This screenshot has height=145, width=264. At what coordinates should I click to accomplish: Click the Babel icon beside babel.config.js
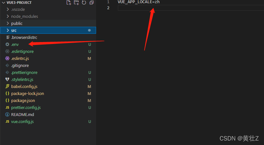7,86
